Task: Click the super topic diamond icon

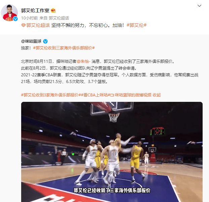Action: click(23, 25)
